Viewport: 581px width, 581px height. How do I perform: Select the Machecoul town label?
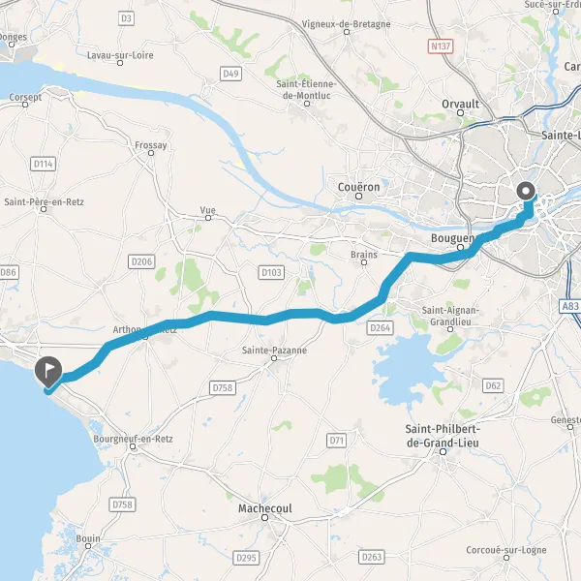[x=265, y=508]
